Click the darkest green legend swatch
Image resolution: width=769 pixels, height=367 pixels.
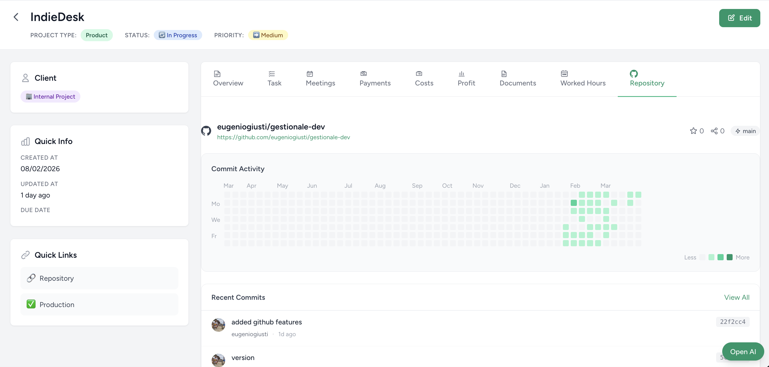point(730,257)
